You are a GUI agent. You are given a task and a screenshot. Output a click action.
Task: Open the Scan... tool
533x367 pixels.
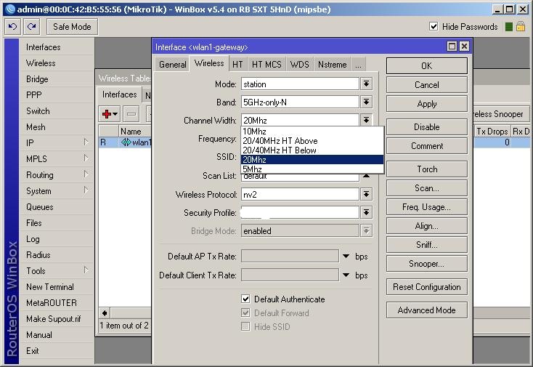pos(426,188)
